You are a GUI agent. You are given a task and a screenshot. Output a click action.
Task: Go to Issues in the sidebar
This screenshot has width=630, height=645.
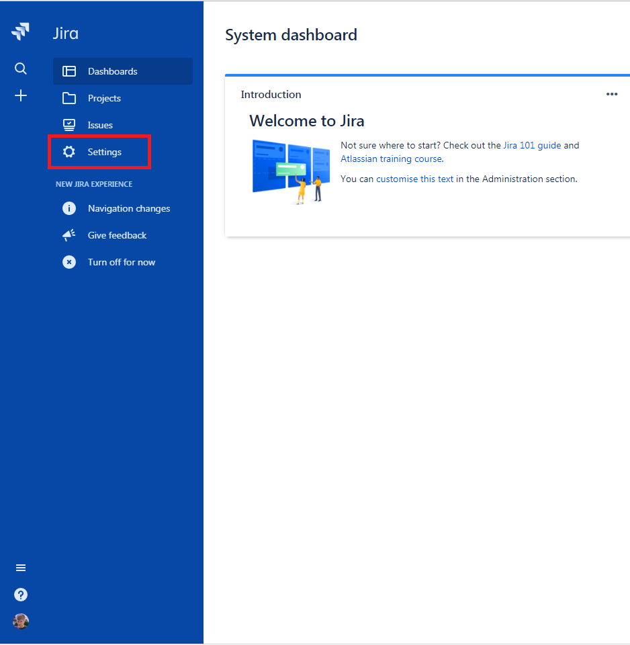pyautogui.click(x=122, y=125)
